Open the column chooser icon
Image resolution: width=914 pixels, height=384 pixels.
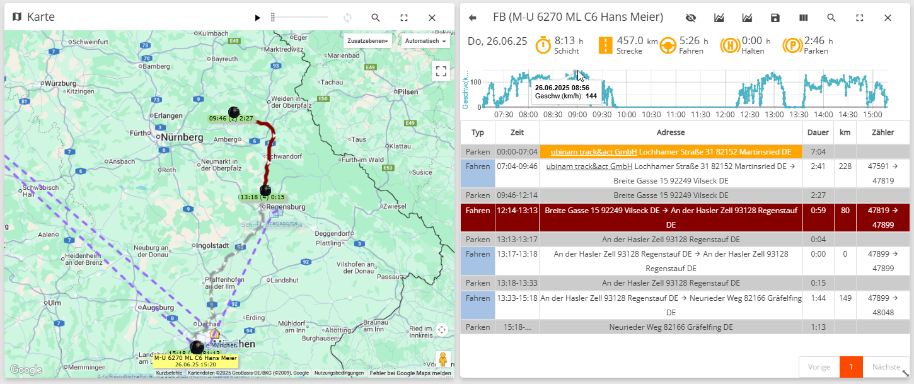[x=804, y=18]
